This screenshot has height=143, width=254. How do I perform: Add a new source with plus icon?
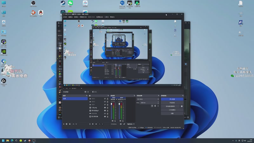pyautogui.click(x=90, y=124)
